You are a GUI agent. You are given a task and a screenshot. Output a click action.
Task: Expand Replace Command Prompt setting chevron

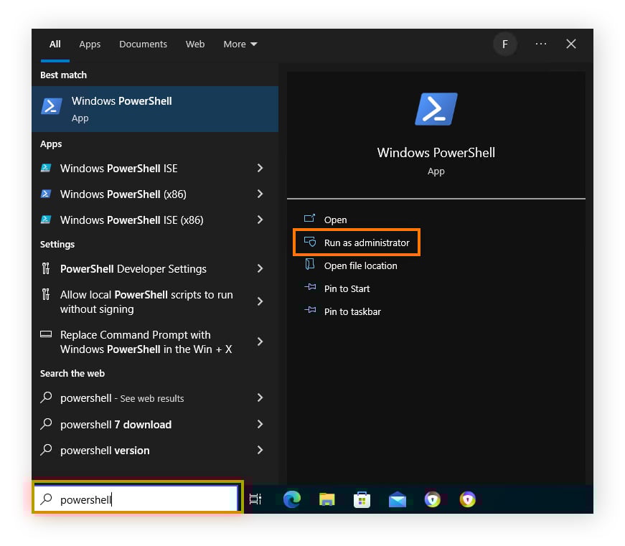[260, 342]
